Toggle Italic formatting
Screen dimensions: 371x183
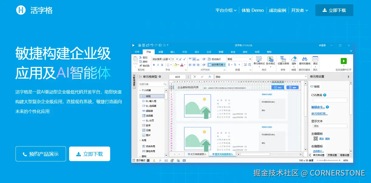(158, 65)
